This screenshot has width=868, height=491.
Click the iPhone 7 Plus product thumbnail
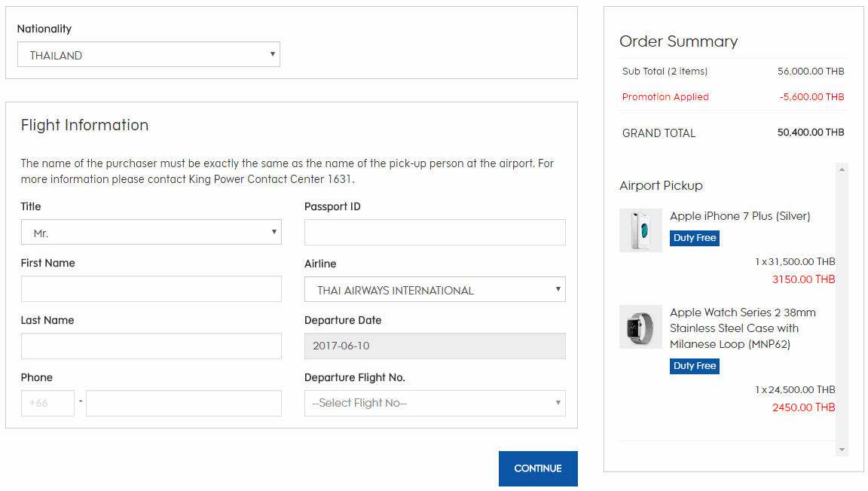(x=640, y=230)
